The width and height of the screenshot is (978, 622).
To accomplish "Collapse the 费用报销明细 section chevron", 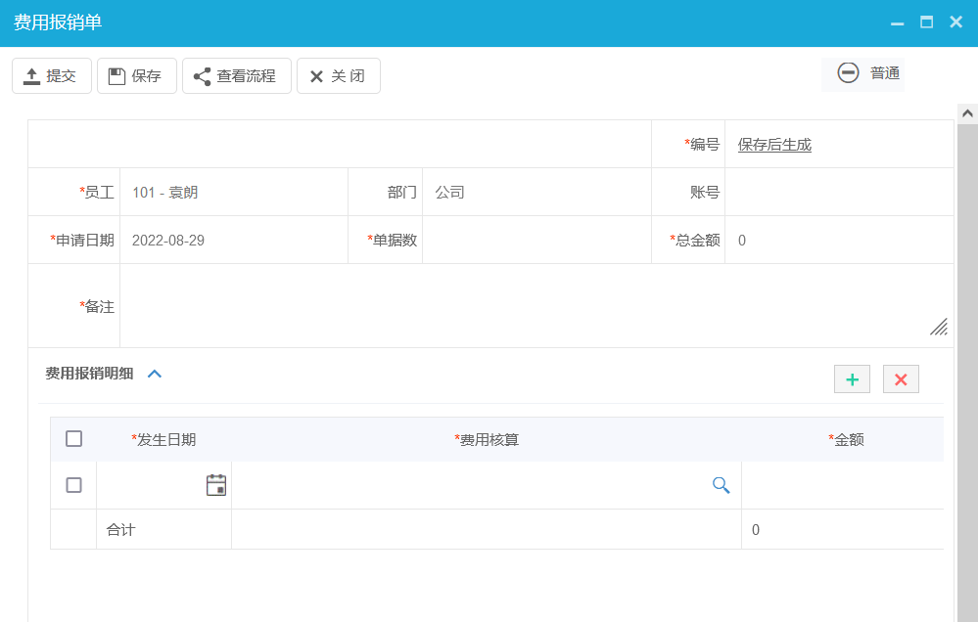I will [x=155, y=374].
